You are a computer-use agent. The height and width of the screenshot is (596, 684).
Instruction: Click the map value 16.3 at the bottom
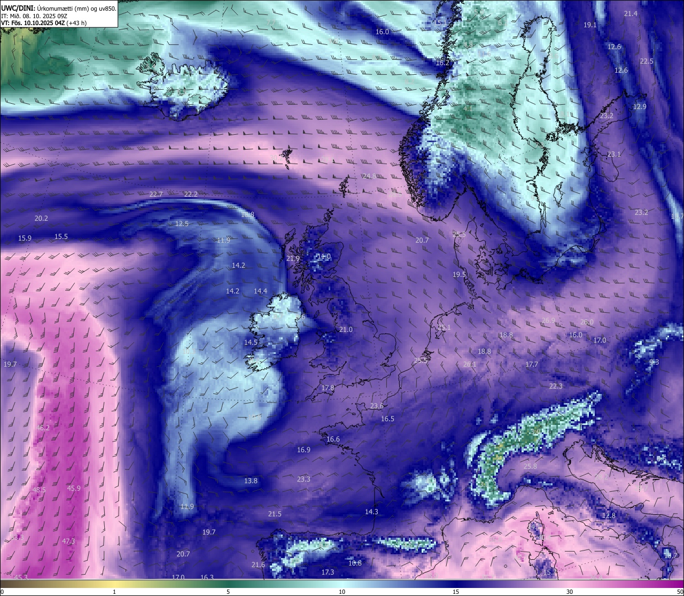207,577
